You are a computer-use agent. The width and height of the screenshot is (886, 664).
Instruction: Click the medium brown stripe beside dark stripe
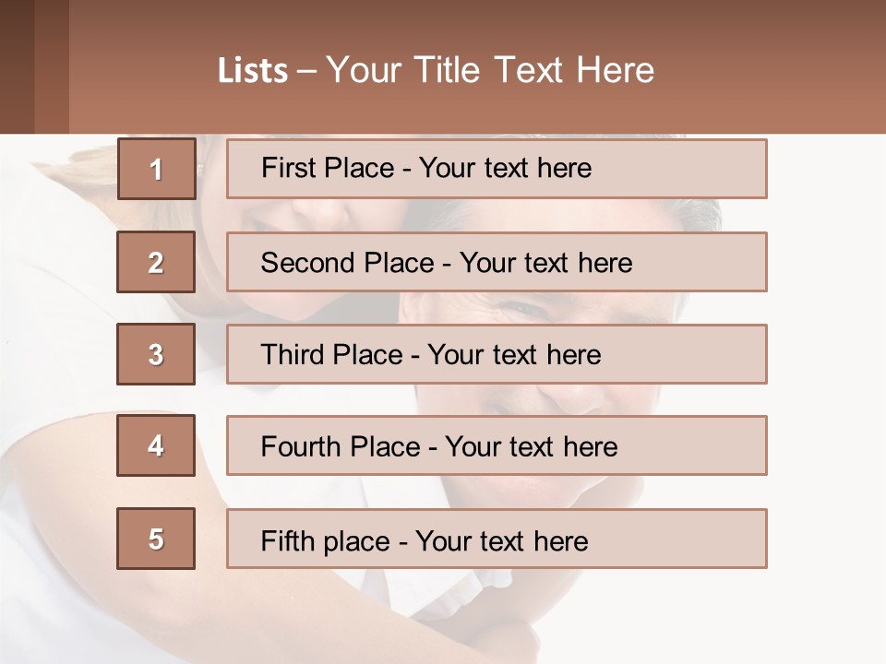[52, 66]
